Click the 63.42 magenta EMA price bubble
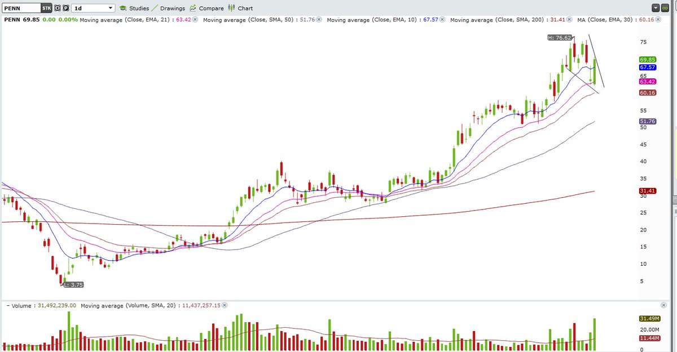 tap(647, 82)
